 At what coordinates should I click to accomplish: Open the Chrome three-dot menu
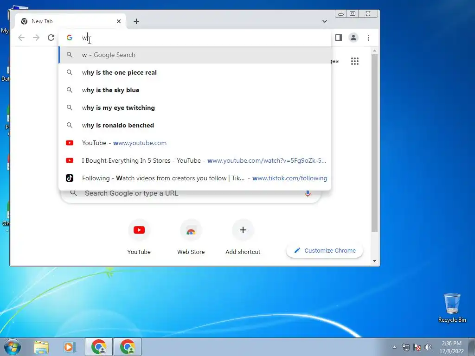click(x=368, y=38)
